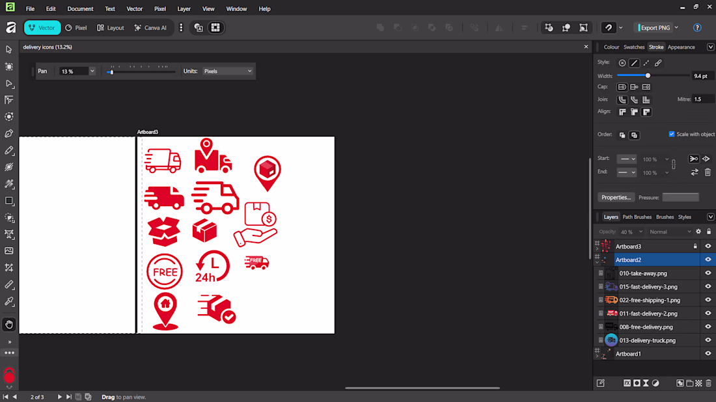Click the Vector studio button
716x402 pixels.
pyautogui.click(x=42, y=28)
